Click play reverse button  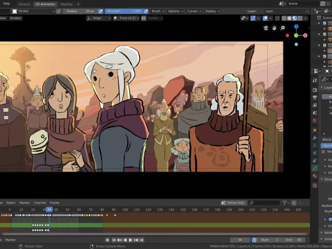(125, 240)
